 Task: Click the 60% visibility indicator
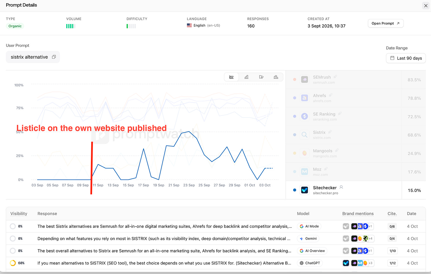pos(17,263)
